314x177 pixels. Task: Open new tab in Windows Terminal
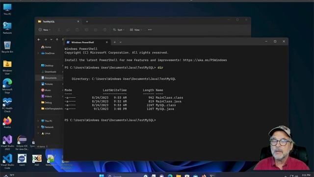pyautogui.click(x=114, y=42)
